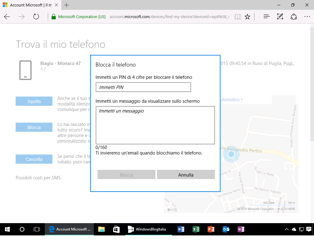
Task: Expand the Automatico map type dropdown
Action: coord(232,100)
